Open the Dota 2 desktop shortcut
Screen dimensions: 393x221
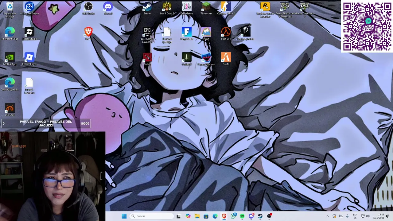point(147,59)
